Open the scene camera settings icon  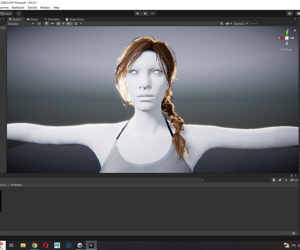pos(227,23)
